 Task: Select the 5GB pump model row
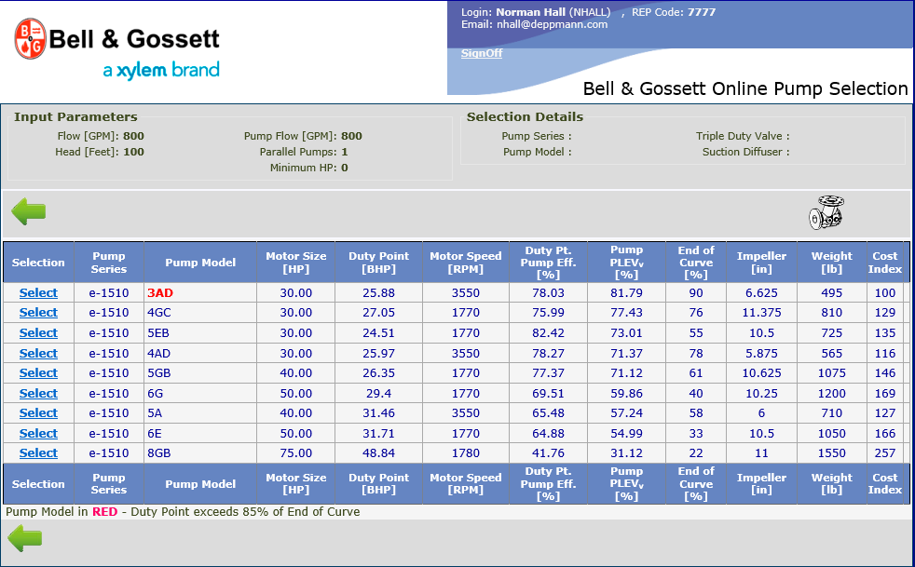(x=38, y=373)
